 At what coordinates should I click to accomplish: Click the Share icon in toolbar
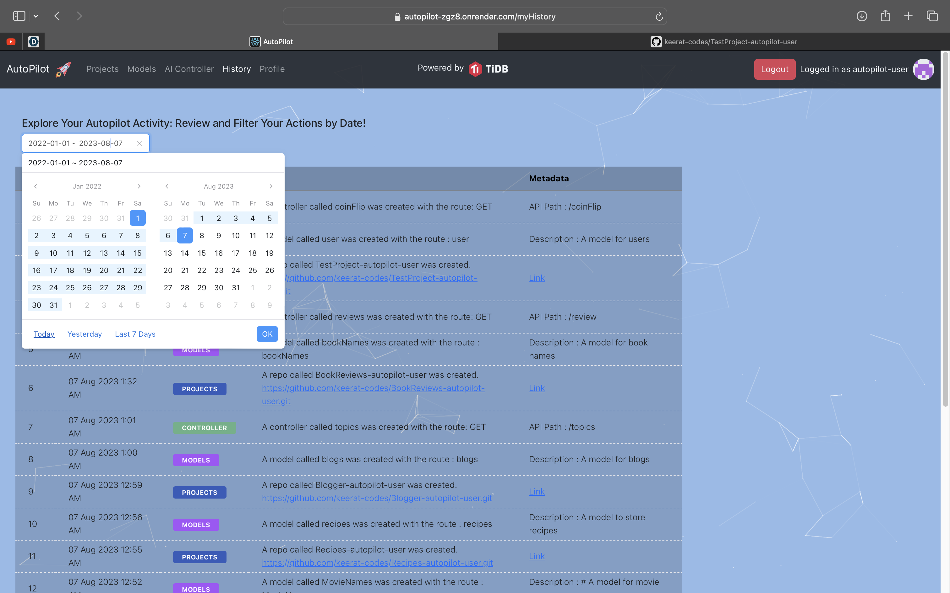885,16
